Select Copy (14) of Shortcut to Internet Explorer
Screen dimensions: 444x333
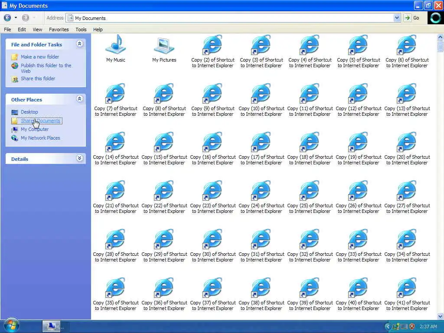tap(115, 148)
